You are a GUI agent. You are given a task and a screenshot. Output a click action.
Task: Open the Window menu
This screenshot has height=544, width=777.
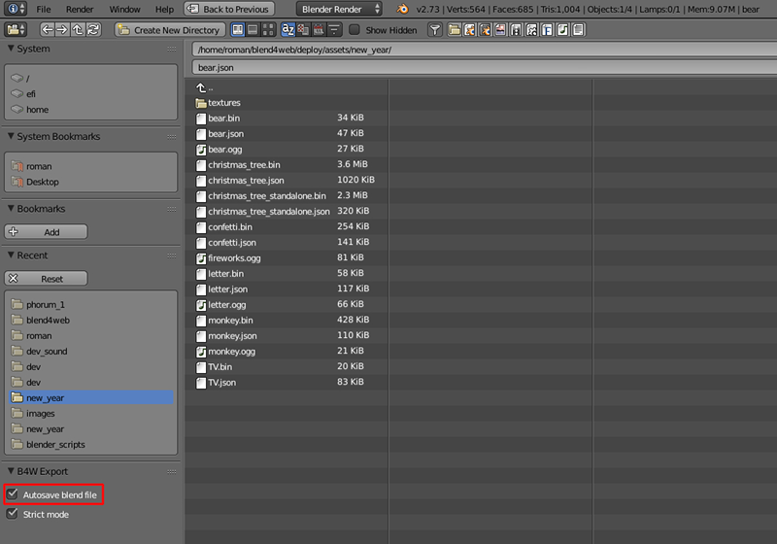pos(124,9)
